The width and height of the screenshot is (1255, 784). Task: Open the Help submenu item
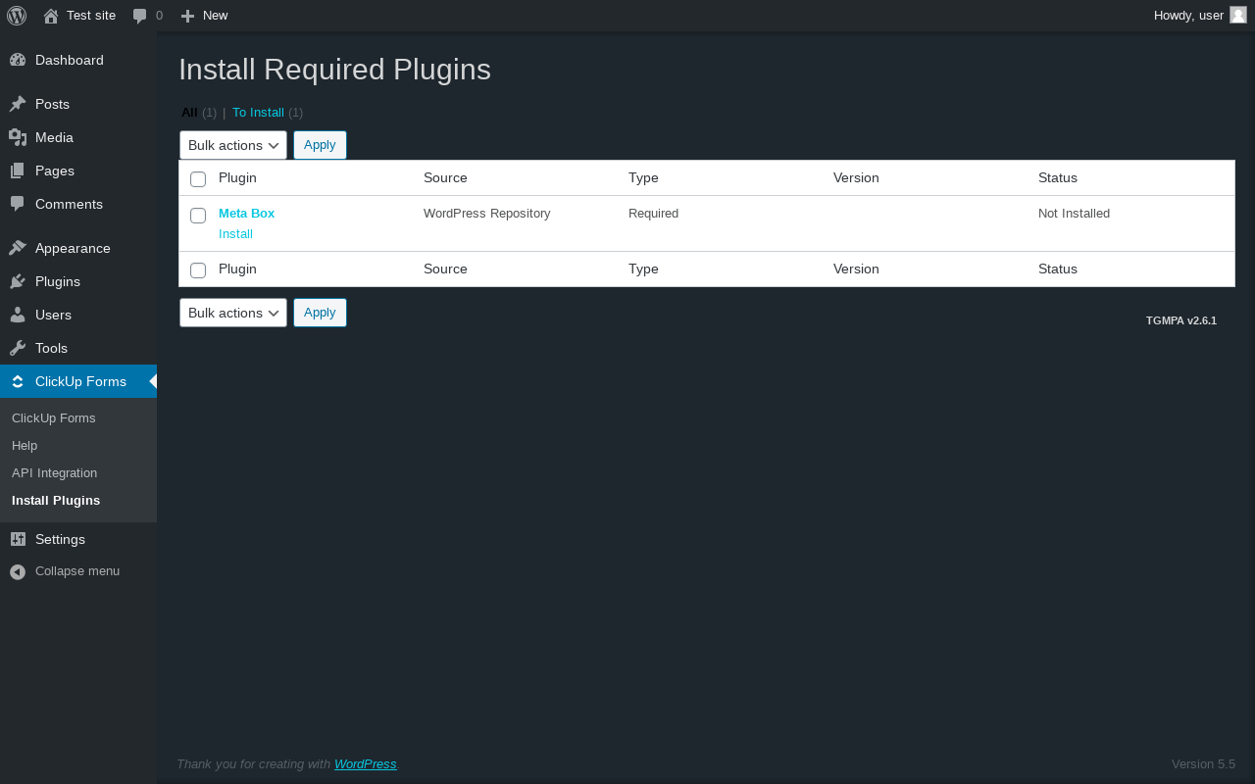pyautogui.click(x=25, y=446)
